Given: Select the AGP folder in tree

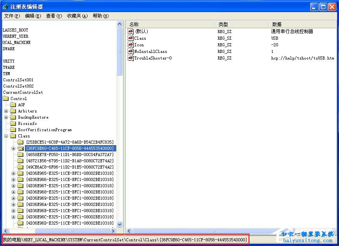Looking at the screenshot, I should (x=21, y=105).
